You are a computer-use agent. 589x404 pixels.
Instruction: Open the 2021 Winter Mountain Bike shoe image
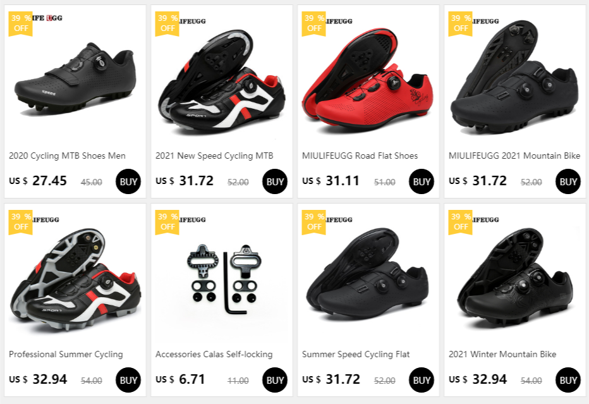(514, 278)
